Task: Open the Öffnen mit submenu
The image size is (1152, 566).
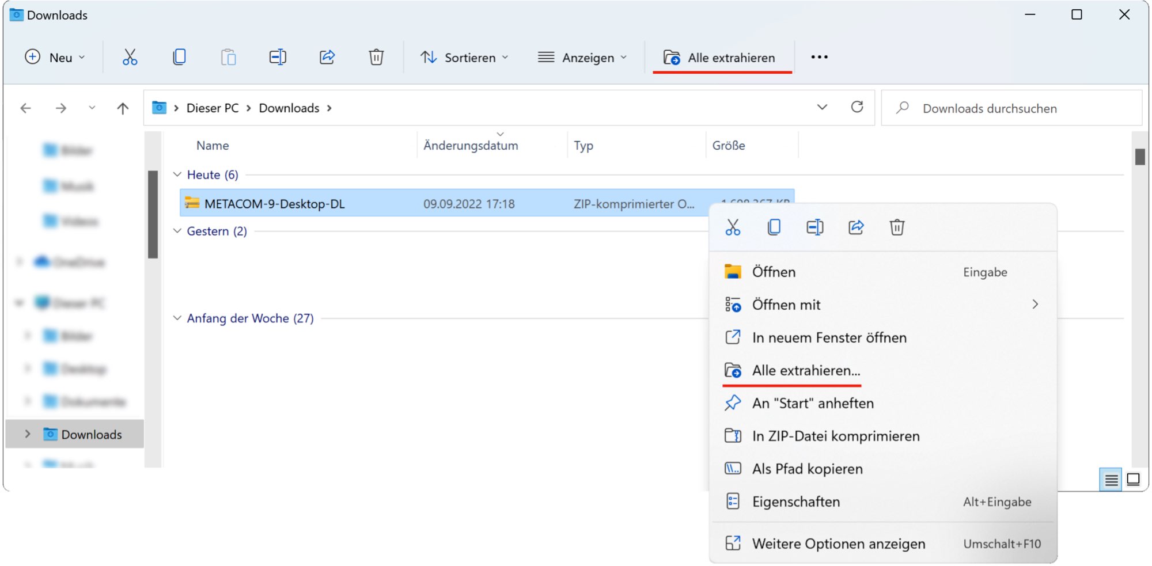Action: coord(882,305)
